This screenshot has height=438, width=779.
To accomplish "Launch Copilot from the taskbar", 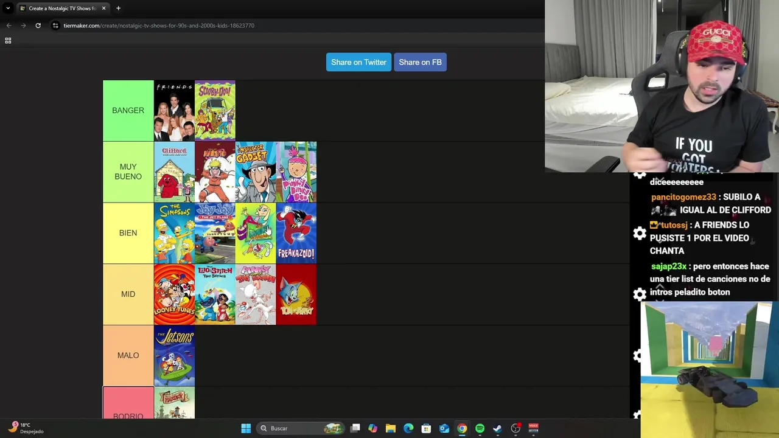I will coord(373,428).
